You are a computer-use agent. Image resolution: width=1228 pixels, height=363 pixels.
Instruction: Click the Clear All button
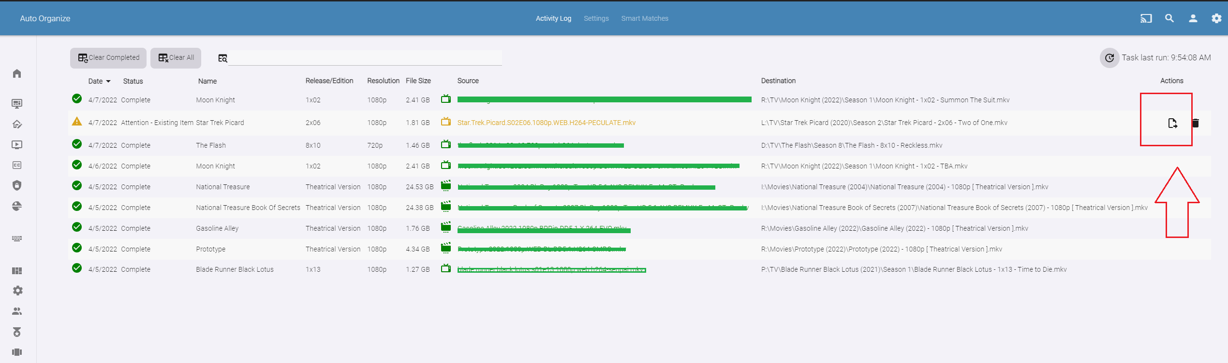[x=176, y=58]
